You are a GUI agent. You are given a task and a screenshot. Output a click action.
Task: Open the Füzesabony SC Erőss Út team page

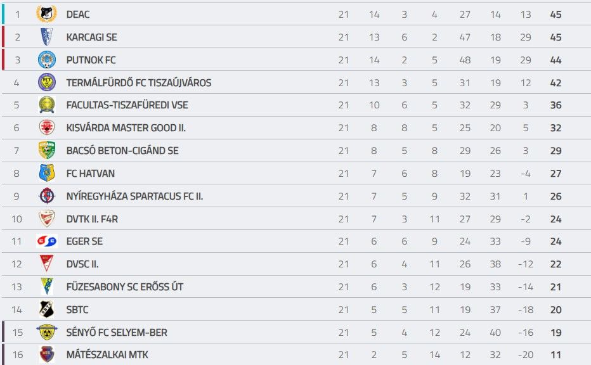pyautogui.click(x=124, y=287)
